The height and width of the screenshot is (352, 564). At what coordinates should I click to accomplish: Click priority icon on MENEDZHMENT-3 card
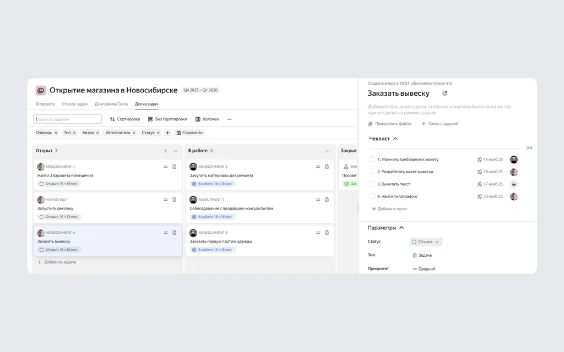coord(318,233)
